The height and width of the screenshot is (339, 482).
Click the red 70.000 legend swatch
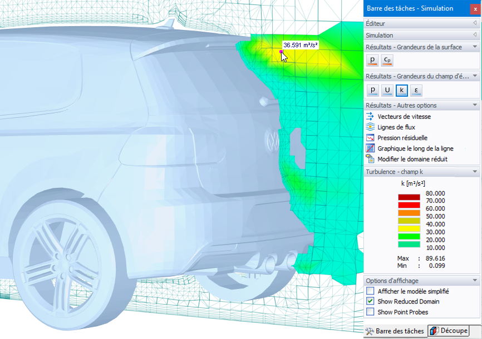tap(409, 205)
